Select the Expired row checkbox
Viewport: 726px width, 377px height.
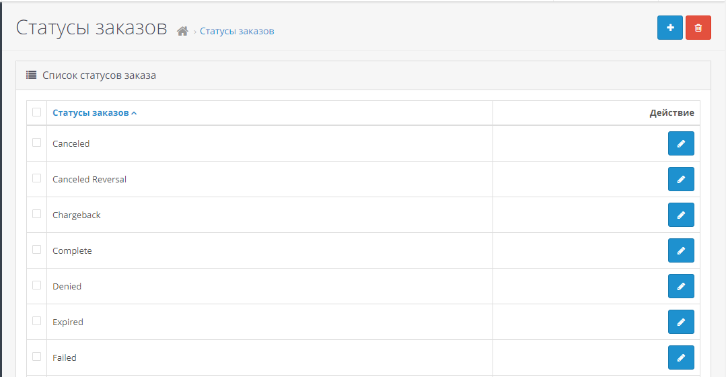click(x=37, y=321)
